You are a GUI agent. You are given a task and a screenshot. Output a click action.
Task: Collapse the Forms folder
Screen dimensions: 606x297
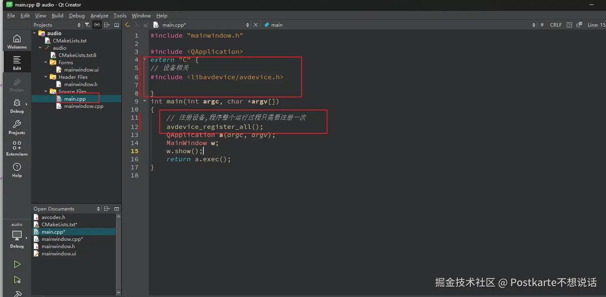click(46, 62)
